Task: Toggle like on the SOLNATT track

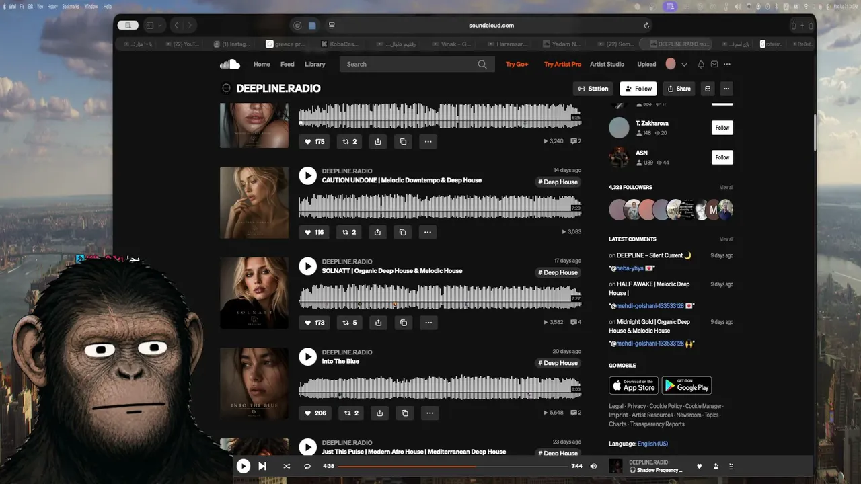Action: coord(315,323)
